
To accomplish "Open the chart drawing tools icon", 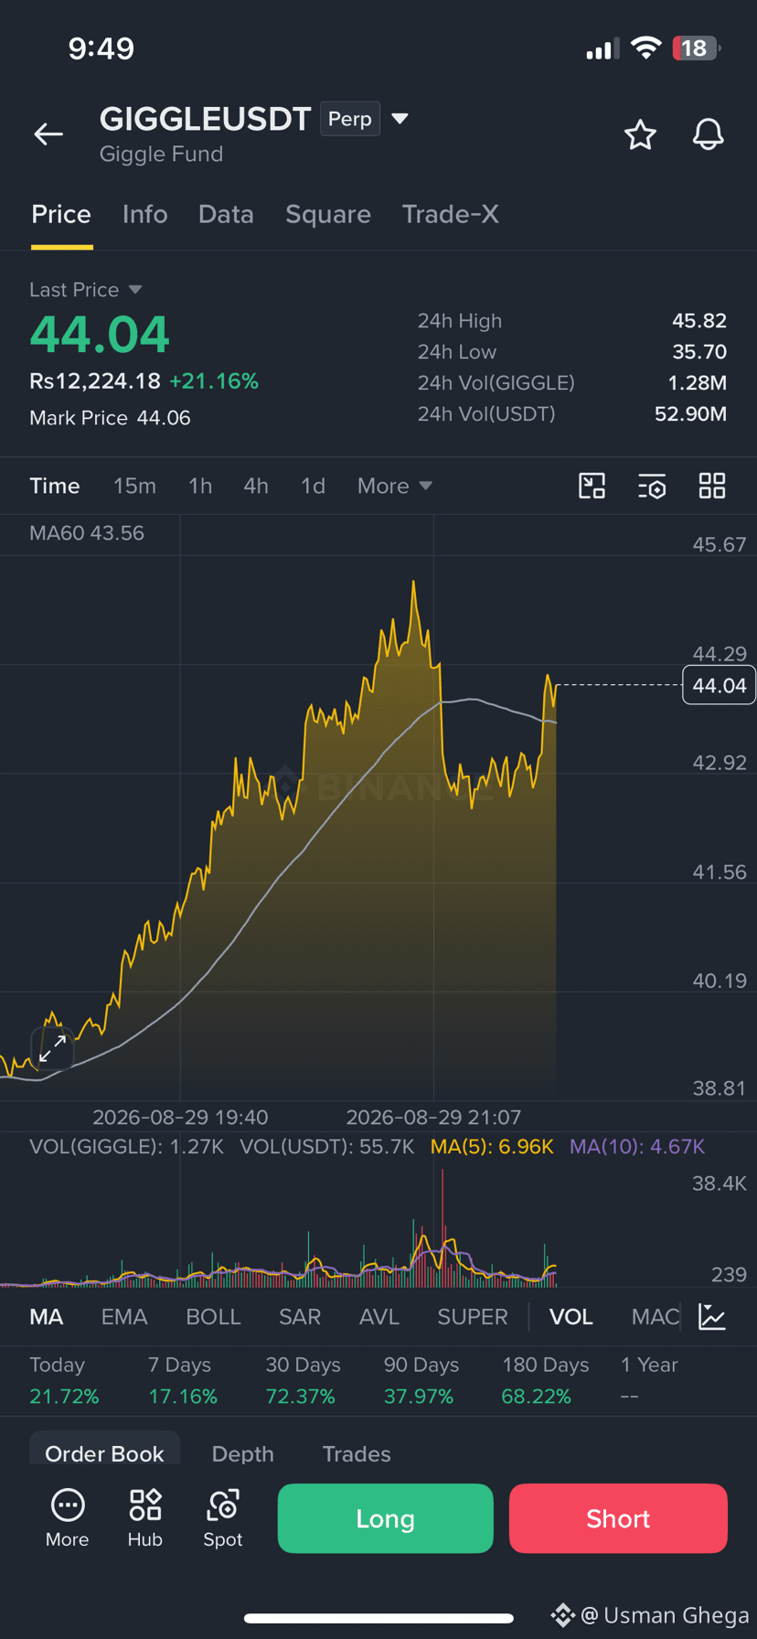I will click(592, 486).
